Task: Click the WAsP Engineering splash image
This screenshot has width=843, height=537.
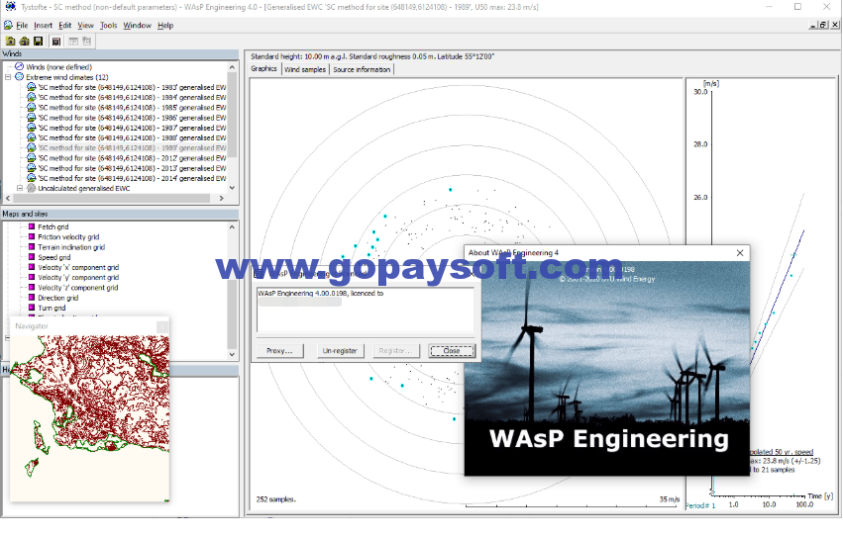Action: 607,368
